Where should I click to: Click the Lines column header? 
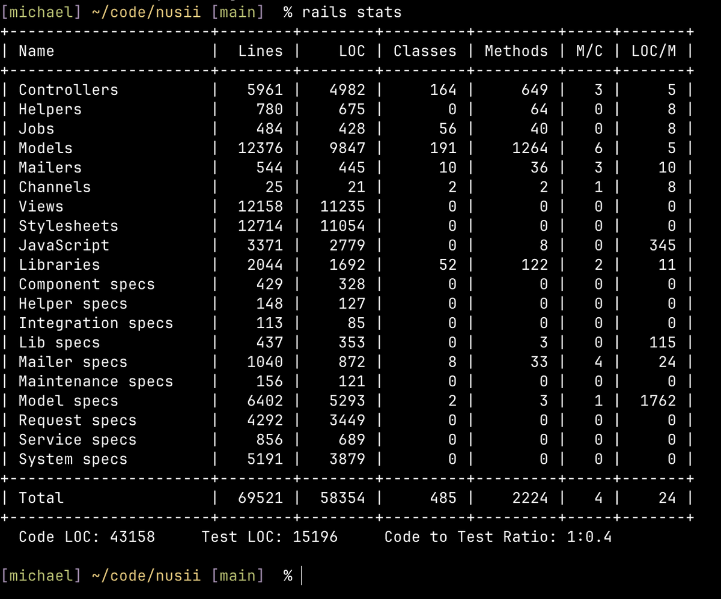coord(260,51)
